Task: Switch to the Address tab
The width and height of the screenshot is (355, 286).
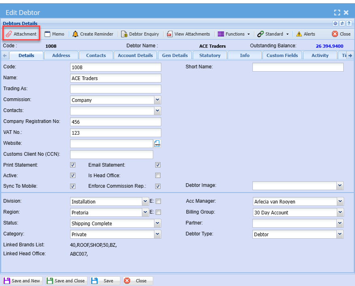Action: click(x=61, y=55)
